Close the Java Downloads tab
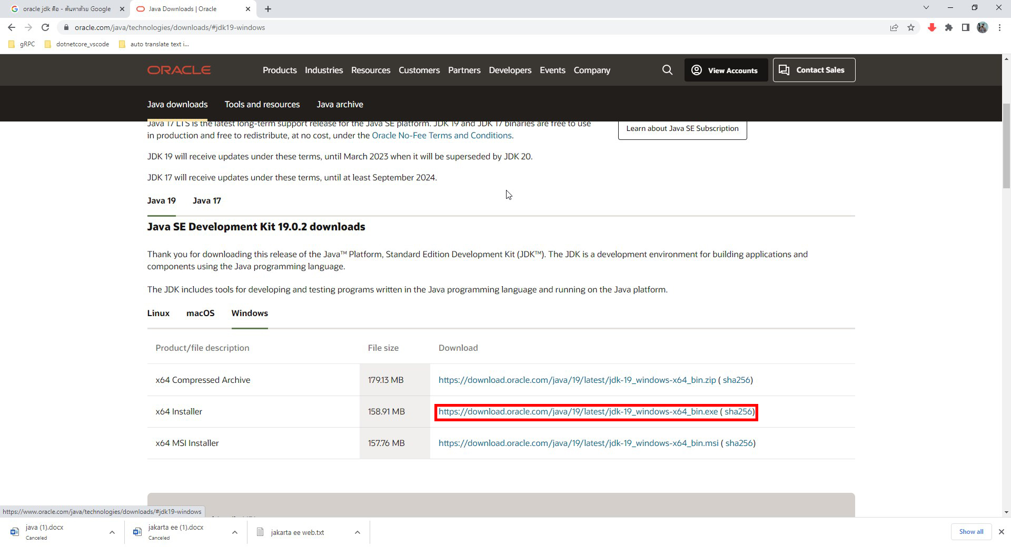1011x547 pixels. (x=247, y=9)
